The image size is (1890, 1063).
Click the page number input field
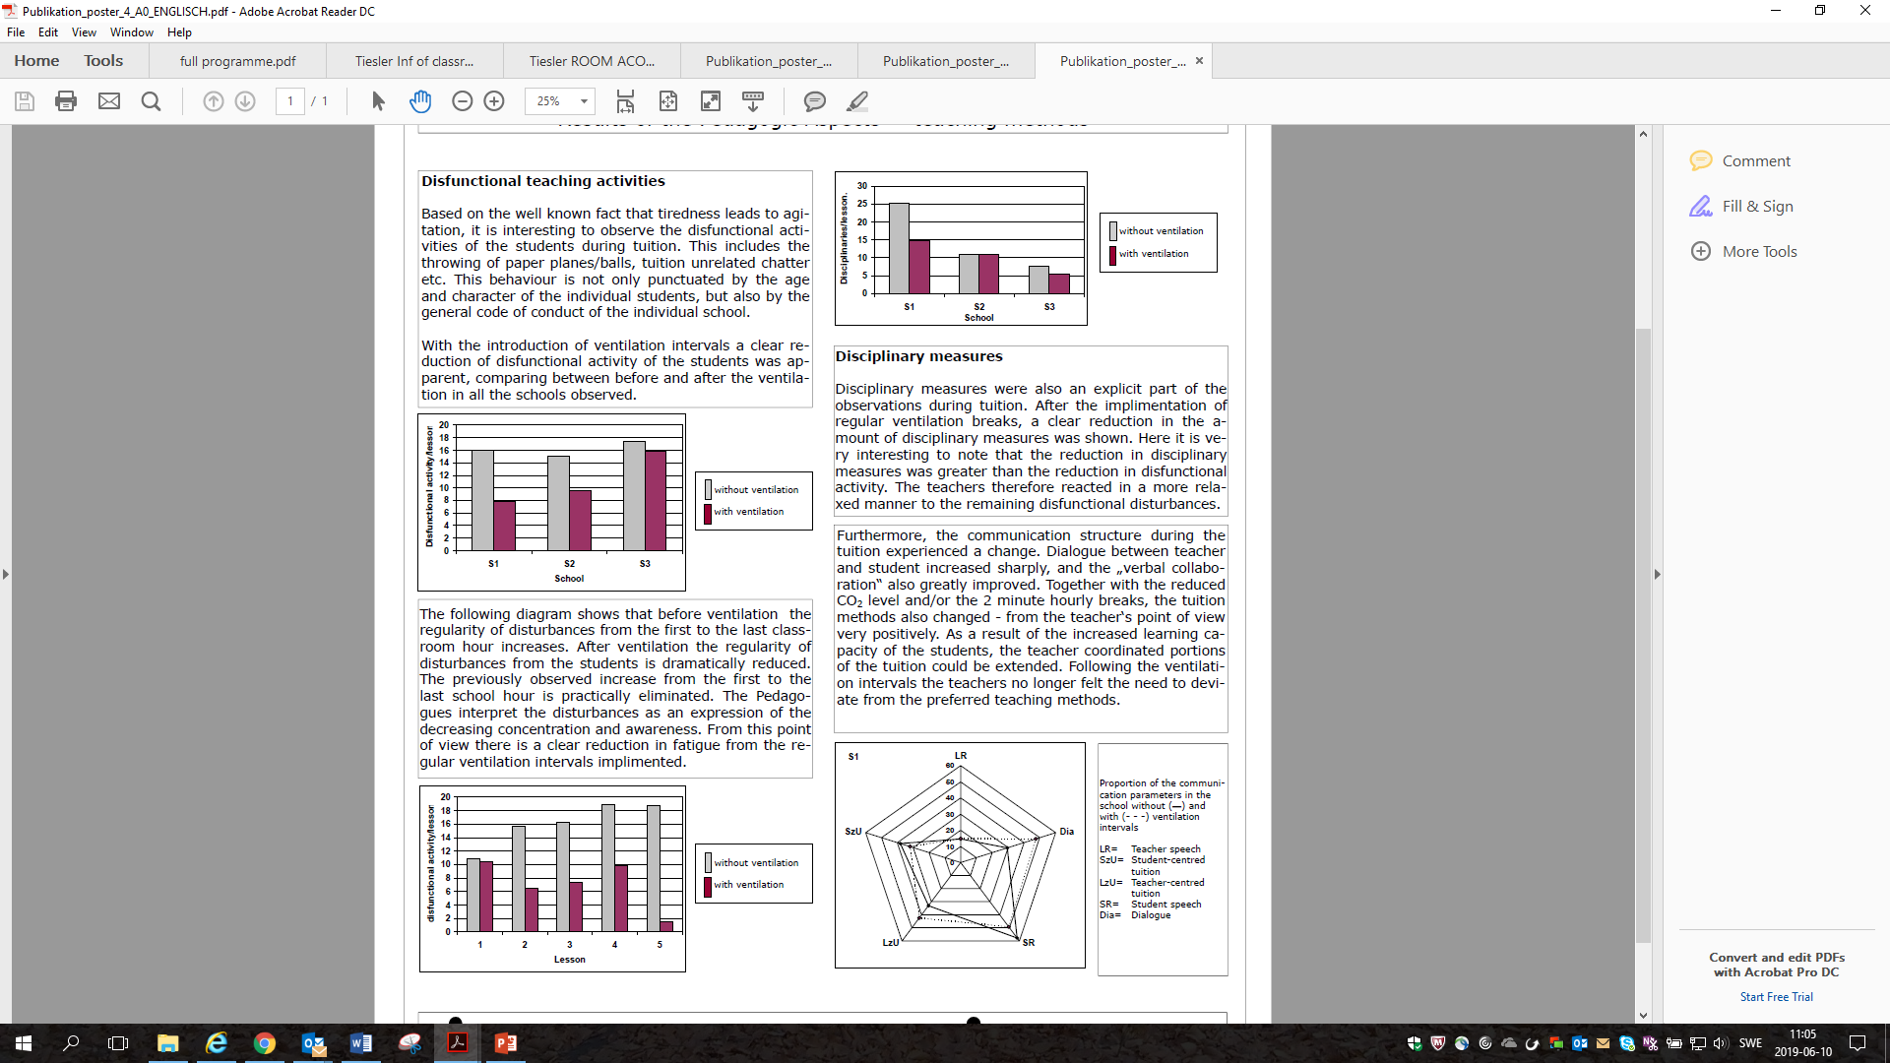pyautogui.click(x=290, y=101)
